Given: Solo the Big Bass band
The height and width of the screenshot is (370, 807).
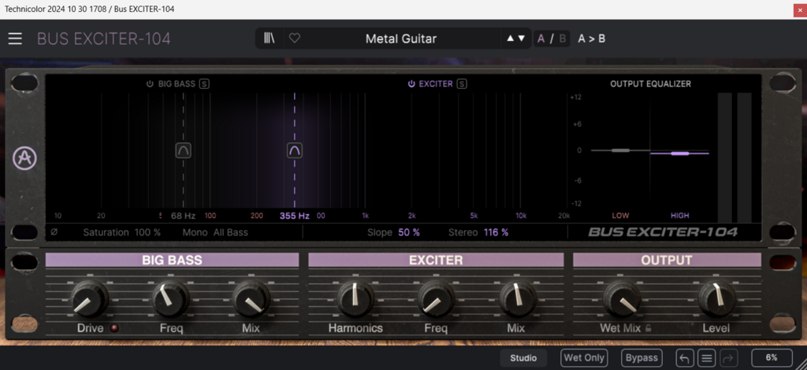Looking at the screenshot, I should [204, 83].
